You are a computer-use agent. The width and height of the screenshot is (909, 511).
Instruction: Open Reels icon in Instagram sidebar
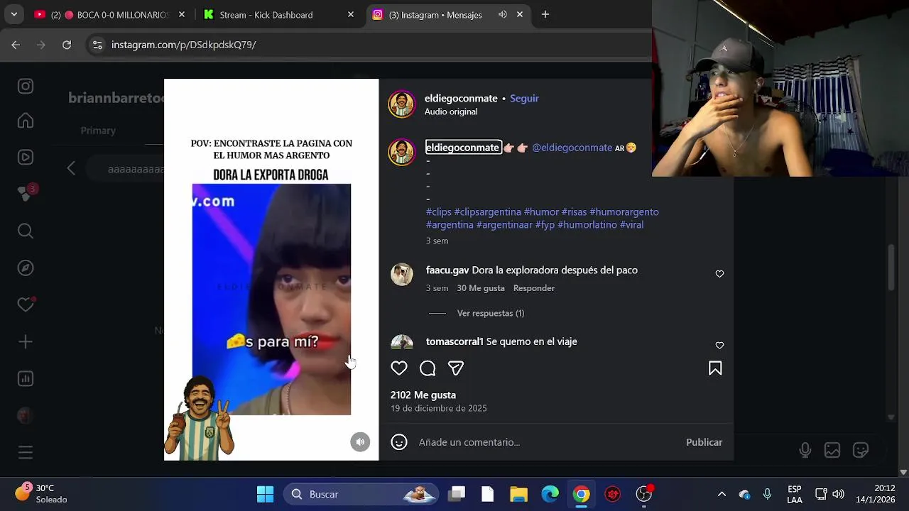[x=26, y=158]
